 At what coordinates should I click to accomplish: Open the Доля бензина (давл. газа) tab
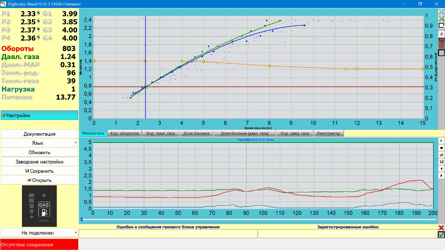(x=244, y=133)
